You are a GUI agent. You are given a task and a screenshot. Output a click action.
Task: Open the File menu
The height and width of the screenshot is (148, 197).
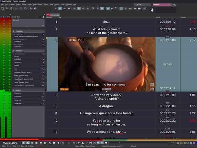point(2,5)
